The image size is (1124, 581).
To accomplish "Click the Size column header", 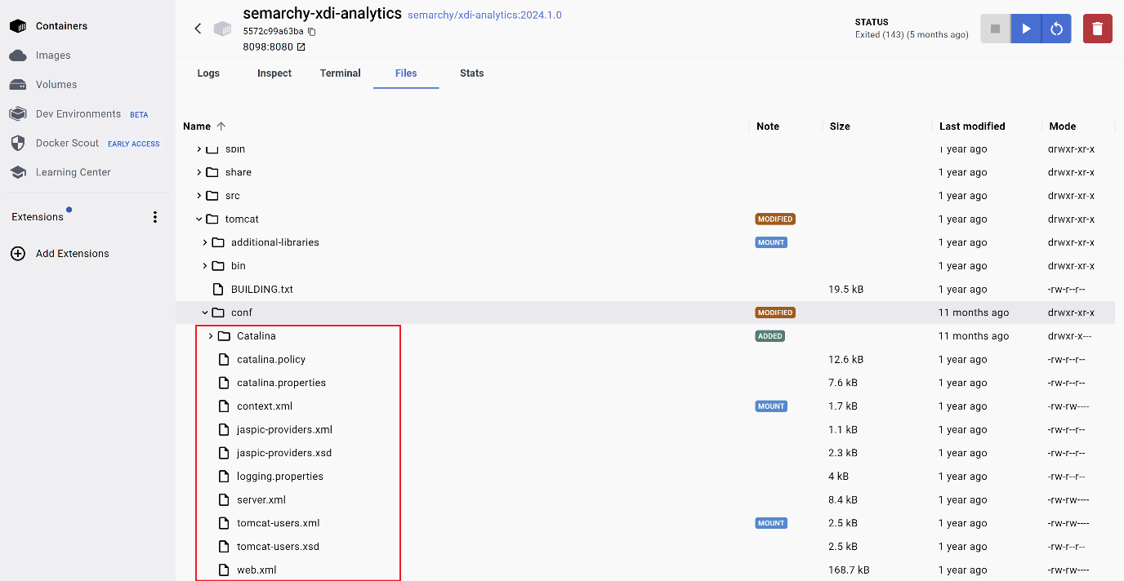I will 840,126.
